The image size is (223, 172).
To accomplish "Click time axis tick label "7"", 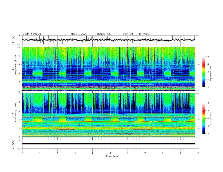I will pos(145,153).
